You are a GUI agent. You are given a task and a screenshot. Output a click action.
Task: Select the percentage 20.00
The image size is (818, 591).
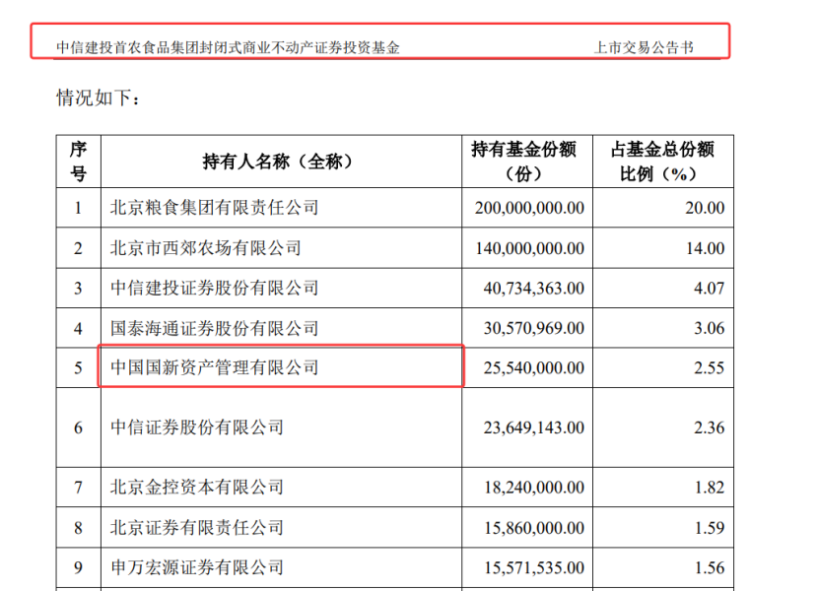pyautogui.click(x=705, y=208)
